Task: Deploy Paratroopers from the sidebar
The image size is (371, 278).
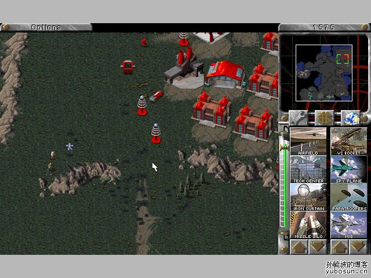Action: click(349, 197)
